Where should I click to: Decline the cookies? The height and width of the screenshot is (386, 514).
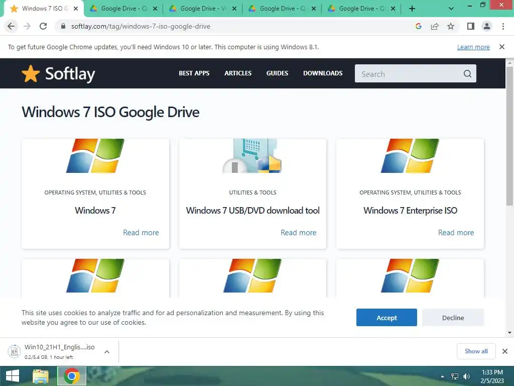point(453,318)
